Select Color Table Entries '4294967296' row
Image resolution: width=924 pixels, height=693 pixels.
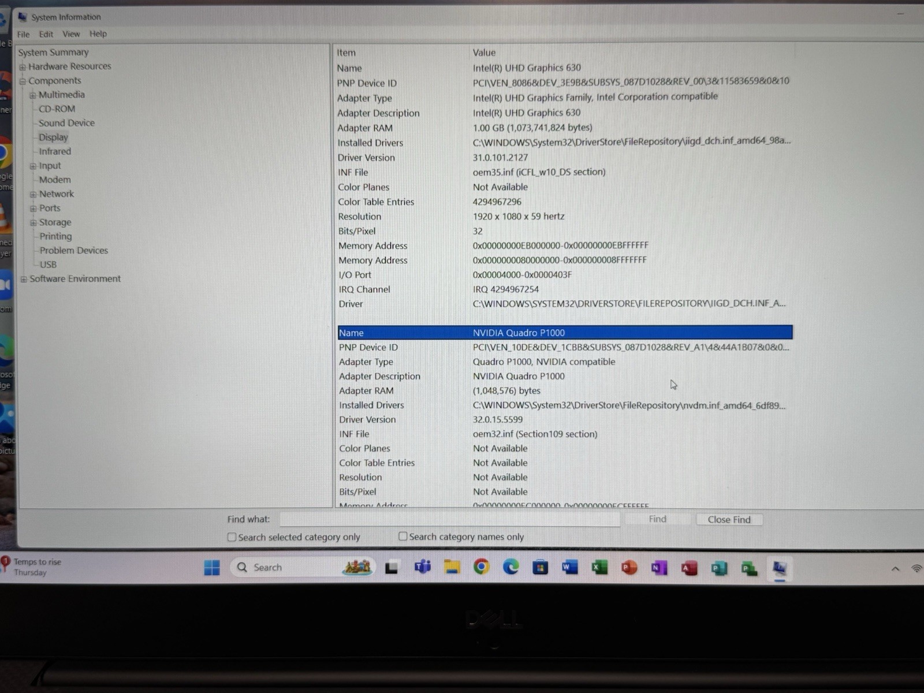tap(565, 202)
